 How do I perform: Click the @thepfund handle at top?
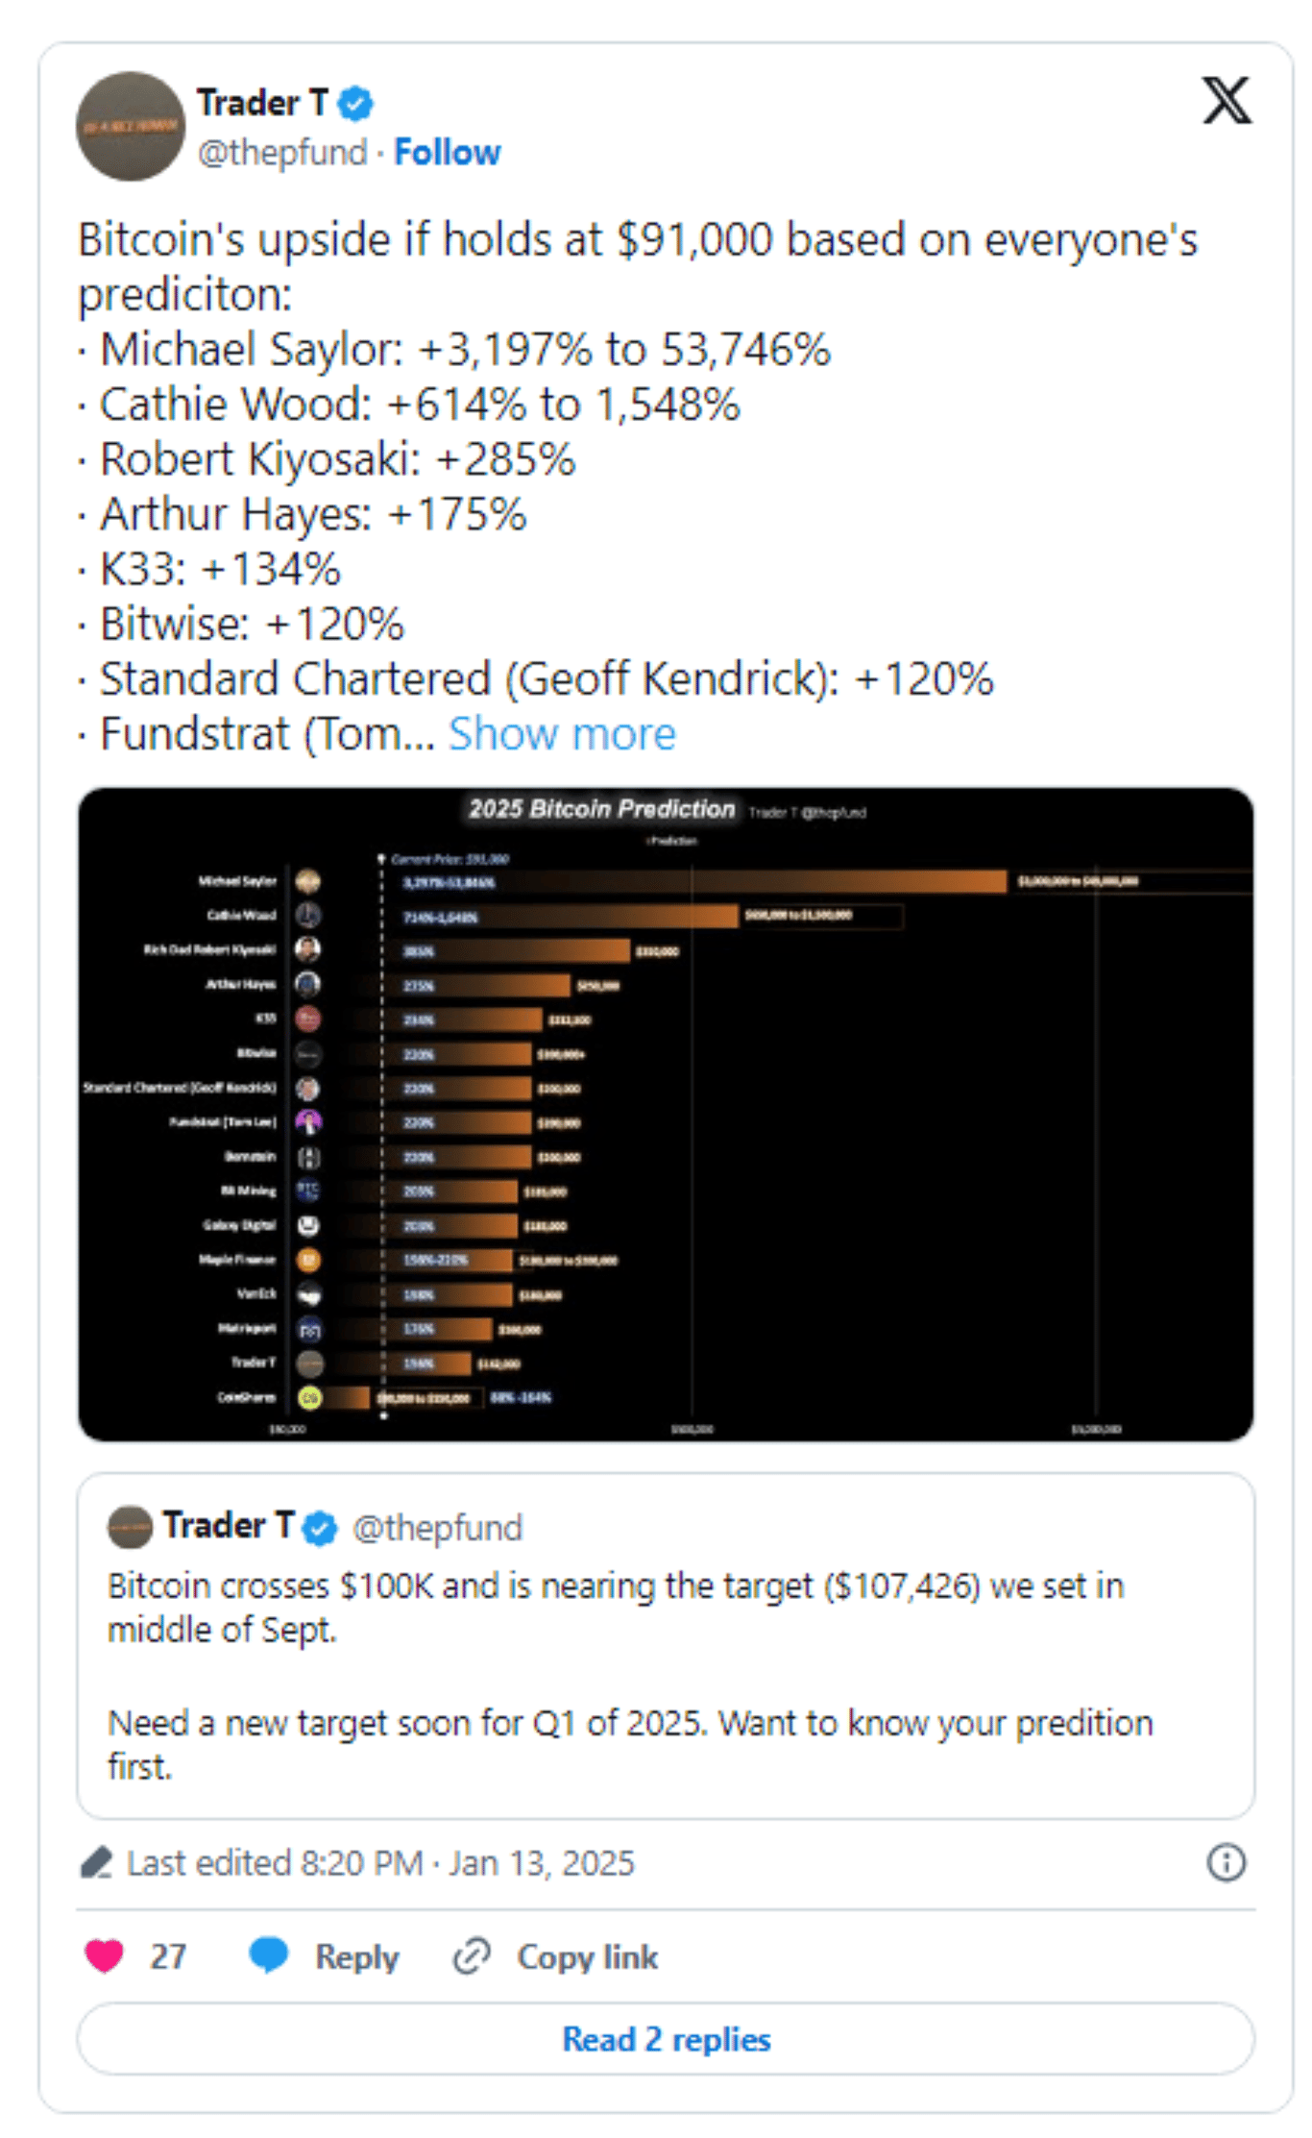click(281, 152)
